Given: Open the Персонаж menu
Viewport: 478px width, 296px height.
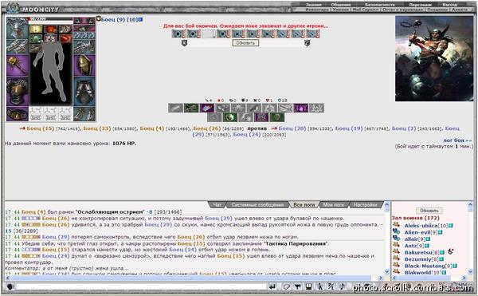Looking at the screenshot, I should coord(420,5).
